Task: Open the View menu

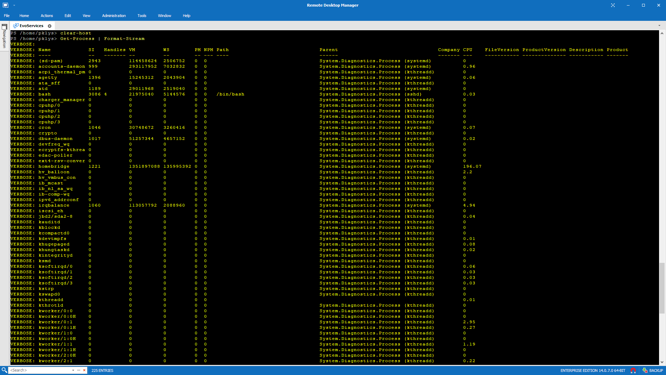Action: click(86, 16)
